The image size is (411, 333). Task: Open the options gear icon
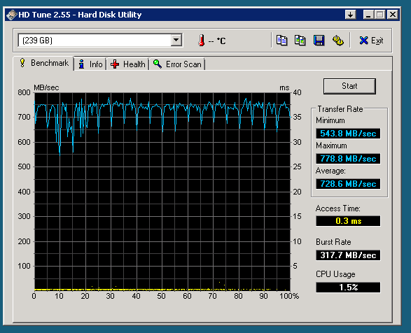[x=338, y=41]
